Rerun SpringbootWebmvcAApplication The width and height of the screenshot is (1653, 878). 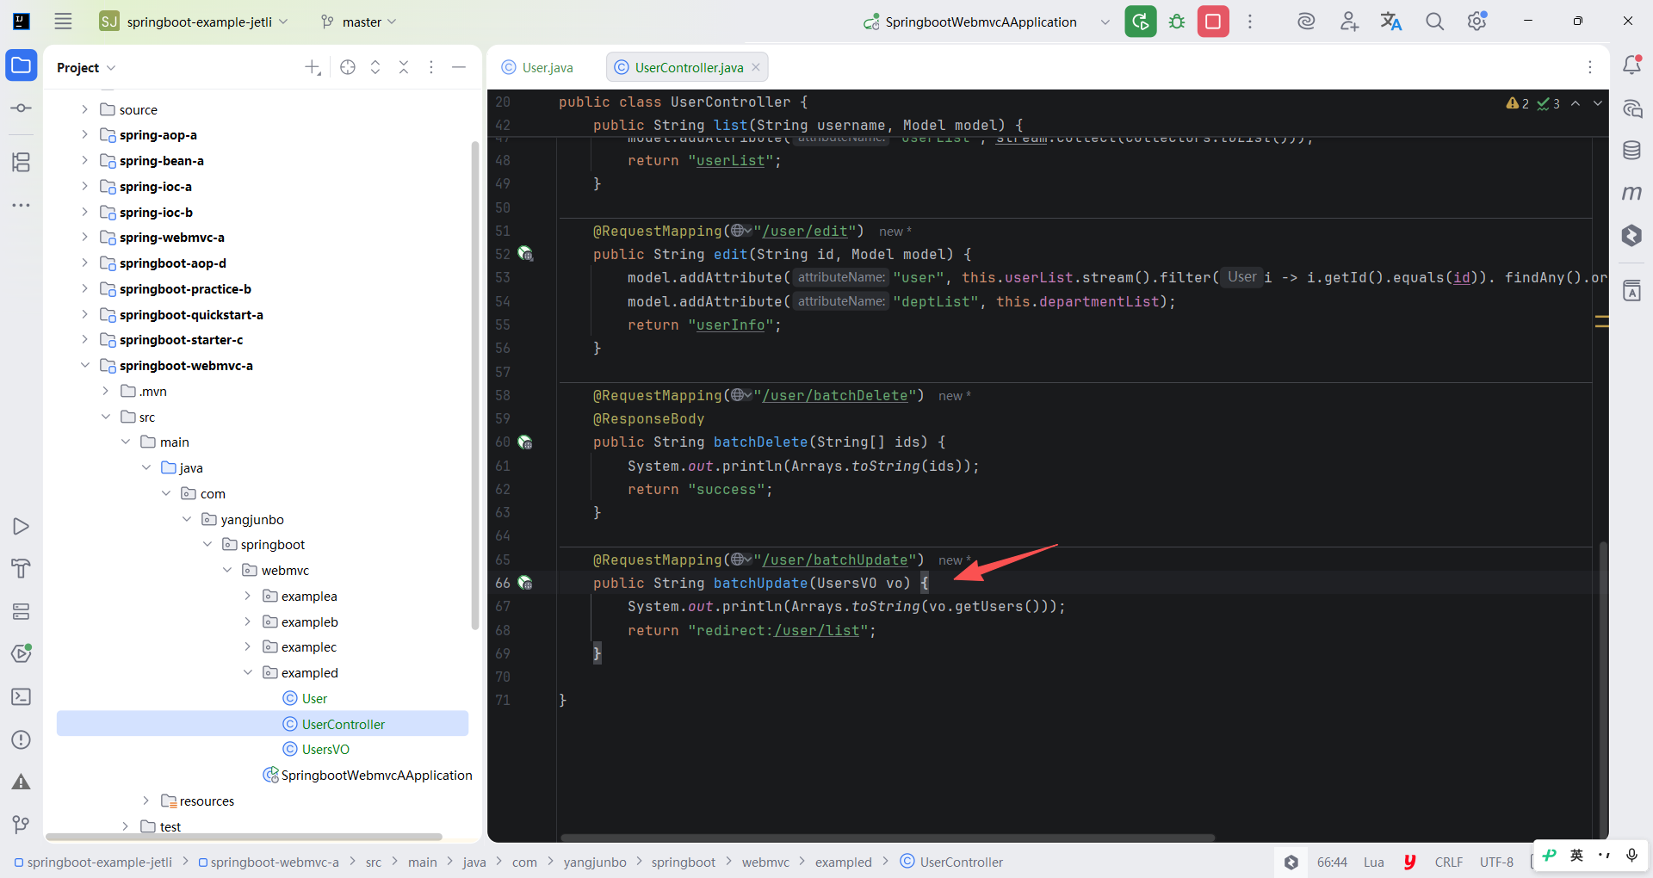point(1141,22)
